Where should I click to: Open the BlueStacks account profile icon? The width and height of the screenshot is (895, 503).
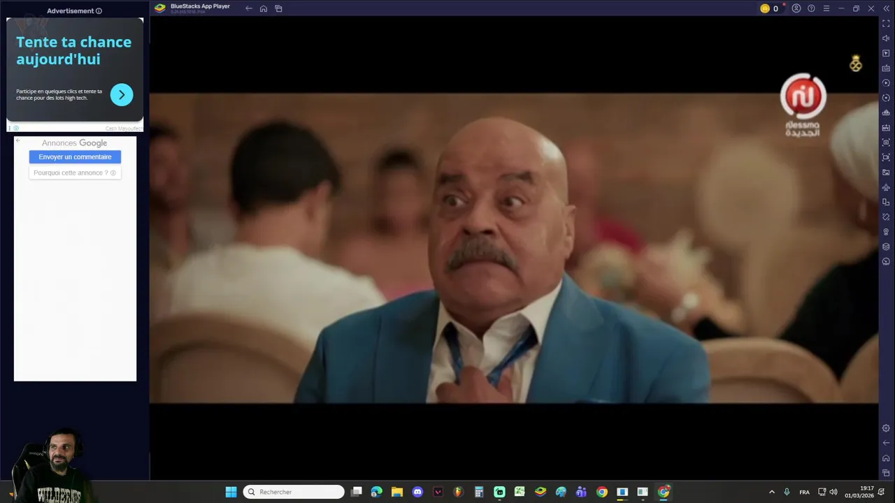coord(796,8)
